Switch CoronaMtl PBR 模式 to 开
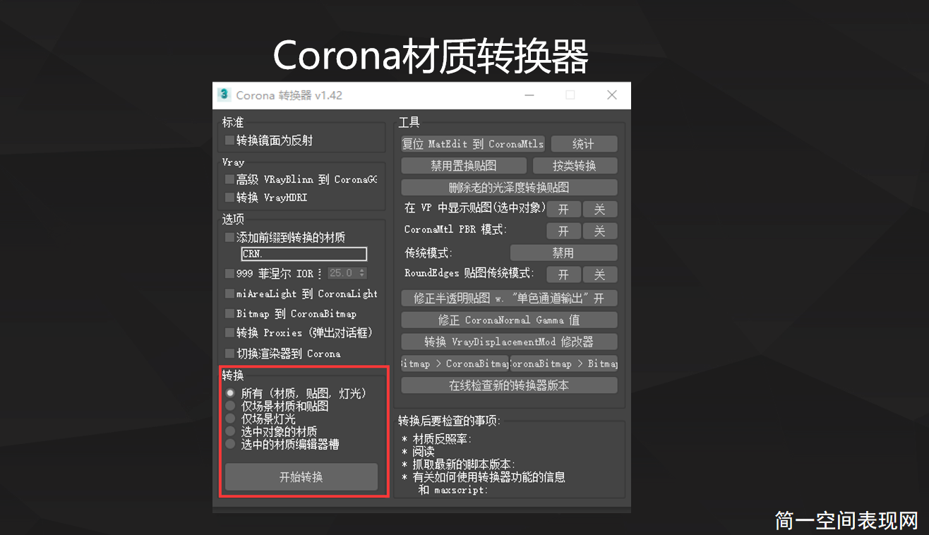This screenshot has height=535, width=929. tap(563, 231)
